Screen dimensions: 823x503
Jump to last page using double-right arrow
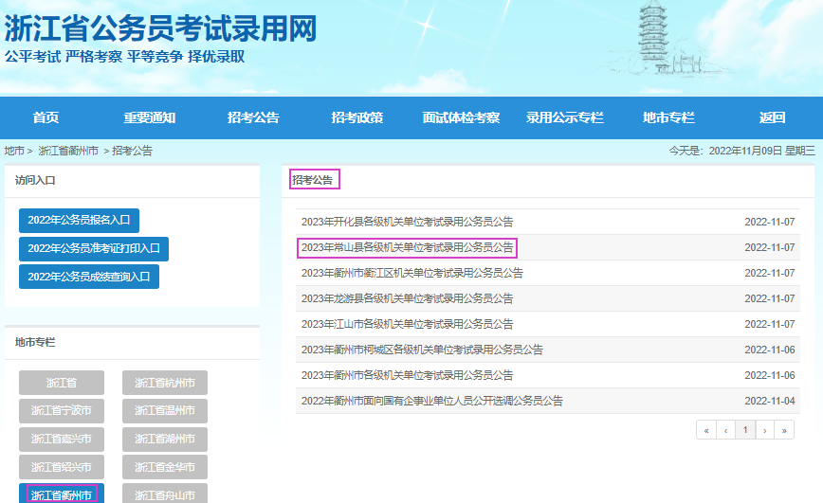[x=784, y=430]
